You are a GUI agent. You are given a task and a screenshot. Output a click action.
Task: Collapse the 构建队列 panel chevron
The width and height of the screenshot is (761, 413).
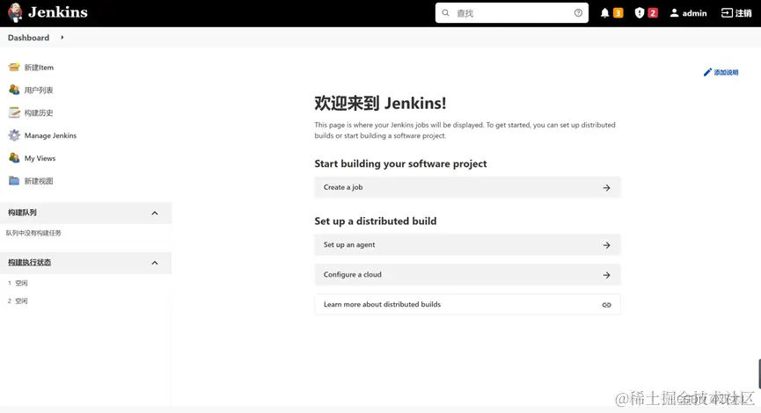click(x=155, y=214)
